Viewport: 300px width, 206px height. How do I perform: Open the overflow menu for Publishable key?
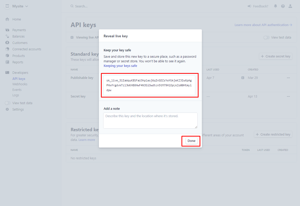pos(288,78)
